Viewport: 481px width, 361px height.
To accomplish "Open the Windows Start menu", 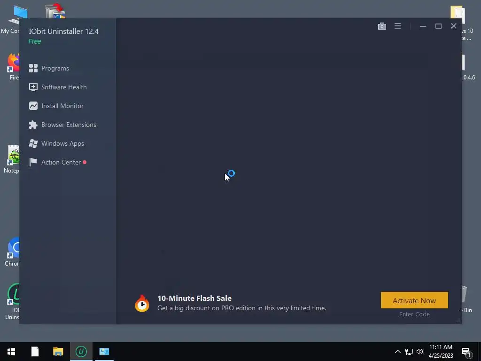I will tap(11, 352).
